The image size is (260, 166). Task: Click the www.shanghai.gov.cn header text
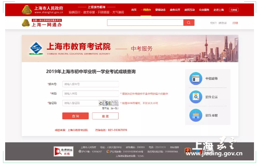click(x=49, y=12)
